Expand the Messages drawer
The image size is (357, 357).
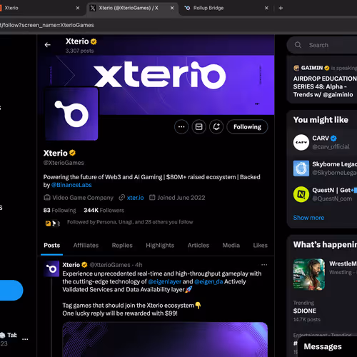pos(328,347)
